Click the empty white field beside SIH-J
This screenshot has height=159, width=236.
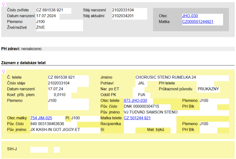click(39, 150)
